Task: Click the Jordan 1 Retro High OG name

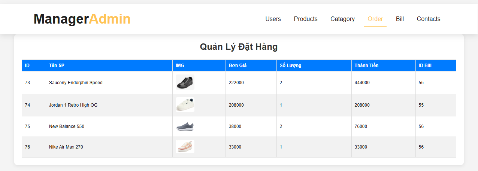Action: (x=73, y=105)
